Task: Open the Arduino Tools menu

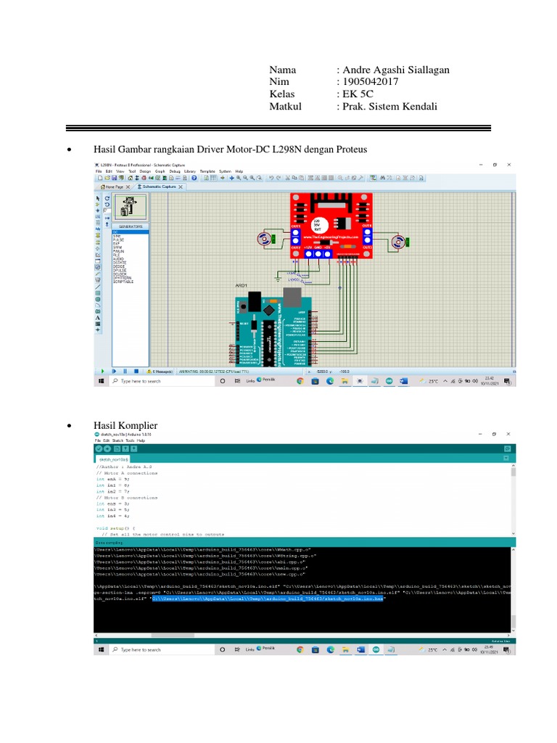Action: pos(131,440)
